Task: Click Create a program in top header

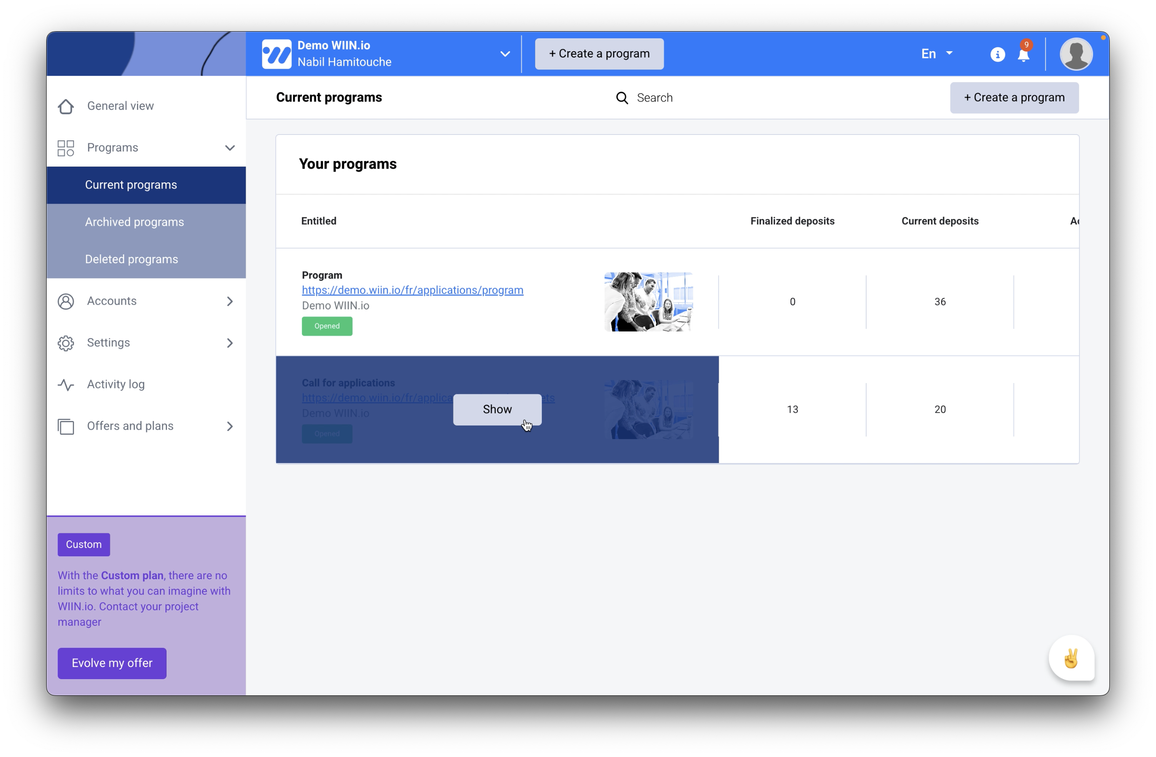Action: tap(599, 54)
